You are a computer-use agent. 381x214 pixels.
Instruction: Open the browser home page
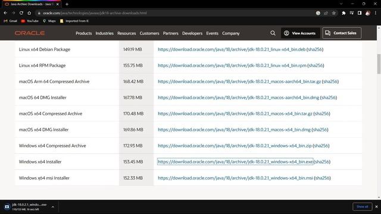pos(29,13)
